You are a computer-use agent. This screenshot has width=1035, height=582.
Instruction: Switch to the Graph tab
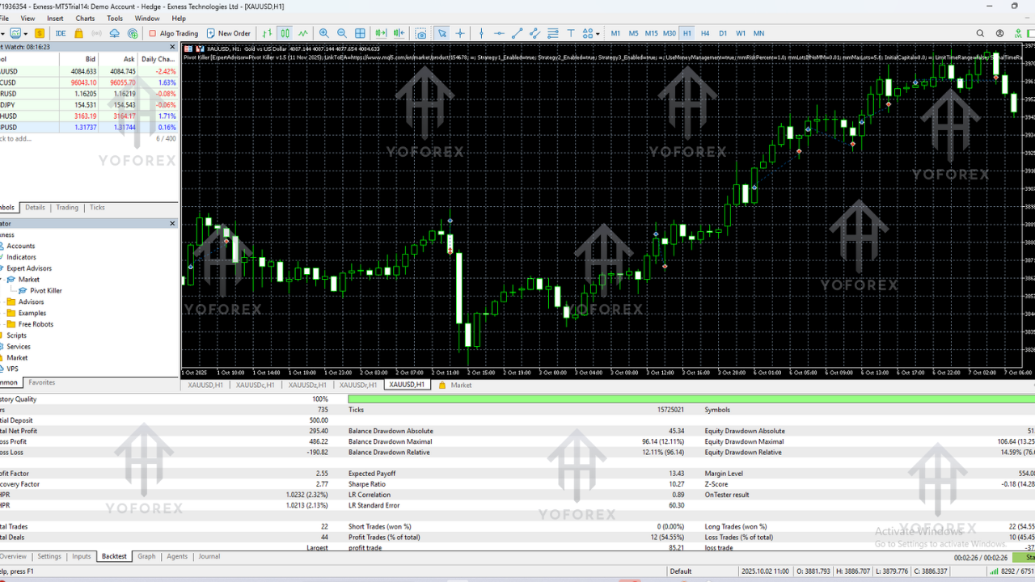coord(146,556)
